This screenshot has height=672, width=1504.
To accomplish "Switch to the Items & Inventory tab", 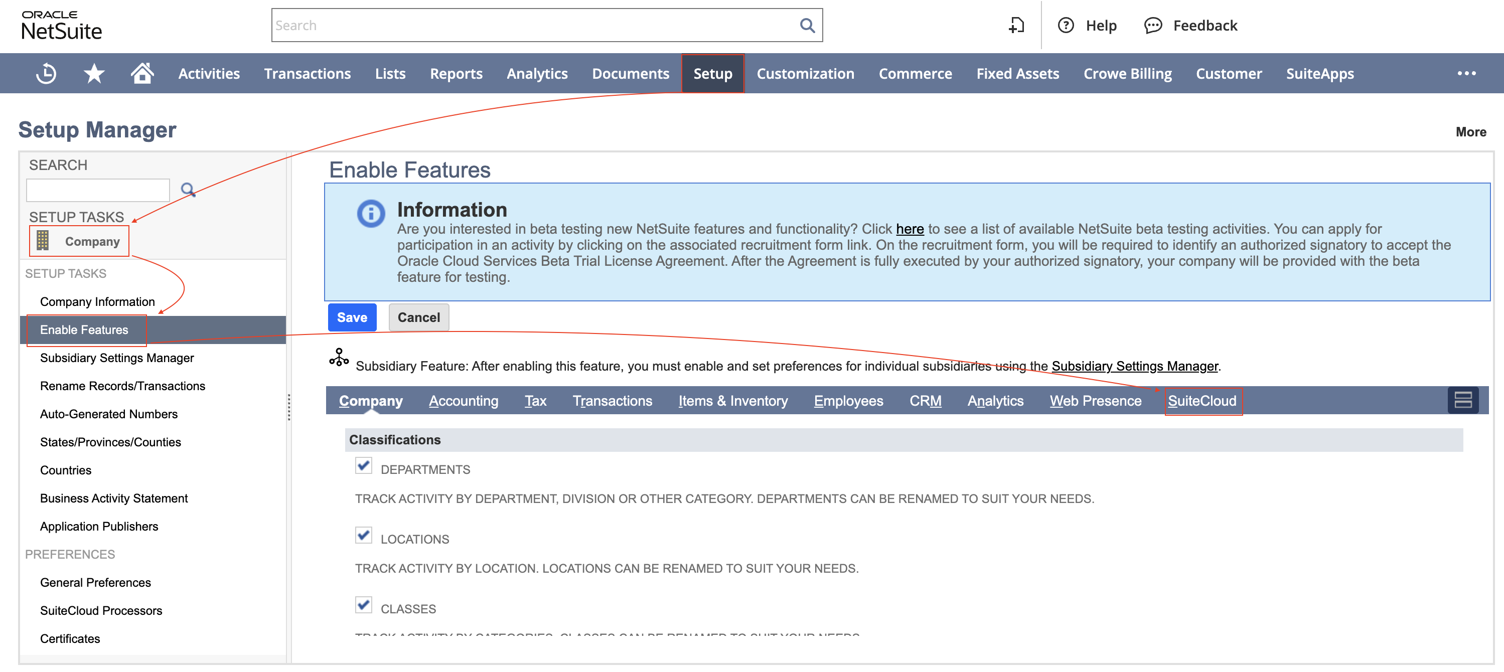I will pyautogui.click(x=733, y=401).
